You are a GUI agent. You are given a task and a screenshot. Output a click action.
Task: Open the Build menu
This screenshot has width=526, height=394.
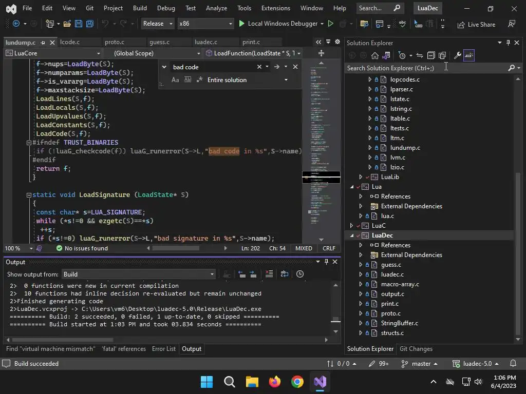pos(140,8)
